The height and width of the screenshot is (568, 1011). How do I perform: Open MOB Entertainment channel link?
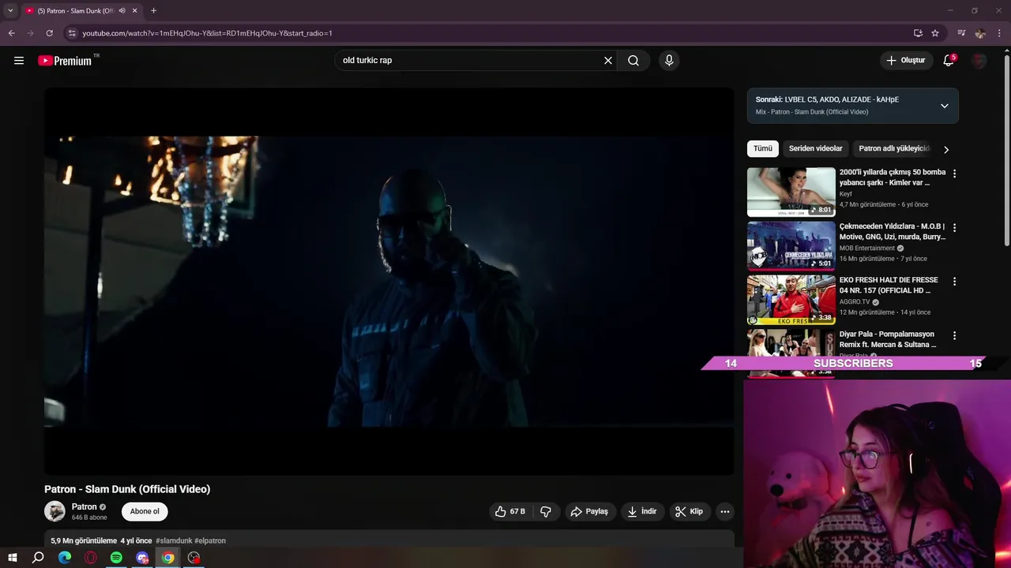pyautogui.click(x=867, y=248)
